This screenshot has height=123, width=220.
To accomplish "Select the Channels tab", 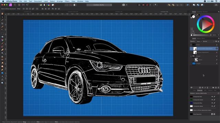I will tap(200, 90).
